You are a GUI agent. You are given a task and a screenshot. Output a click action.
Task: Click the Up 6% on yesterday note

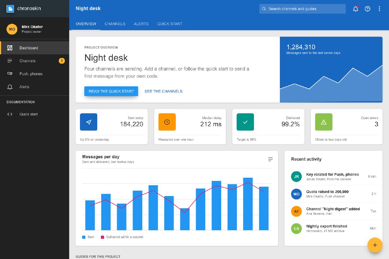94,140
